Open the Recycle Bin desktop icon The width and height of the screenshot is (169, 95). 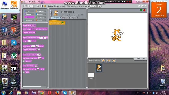tap(163, 83)
